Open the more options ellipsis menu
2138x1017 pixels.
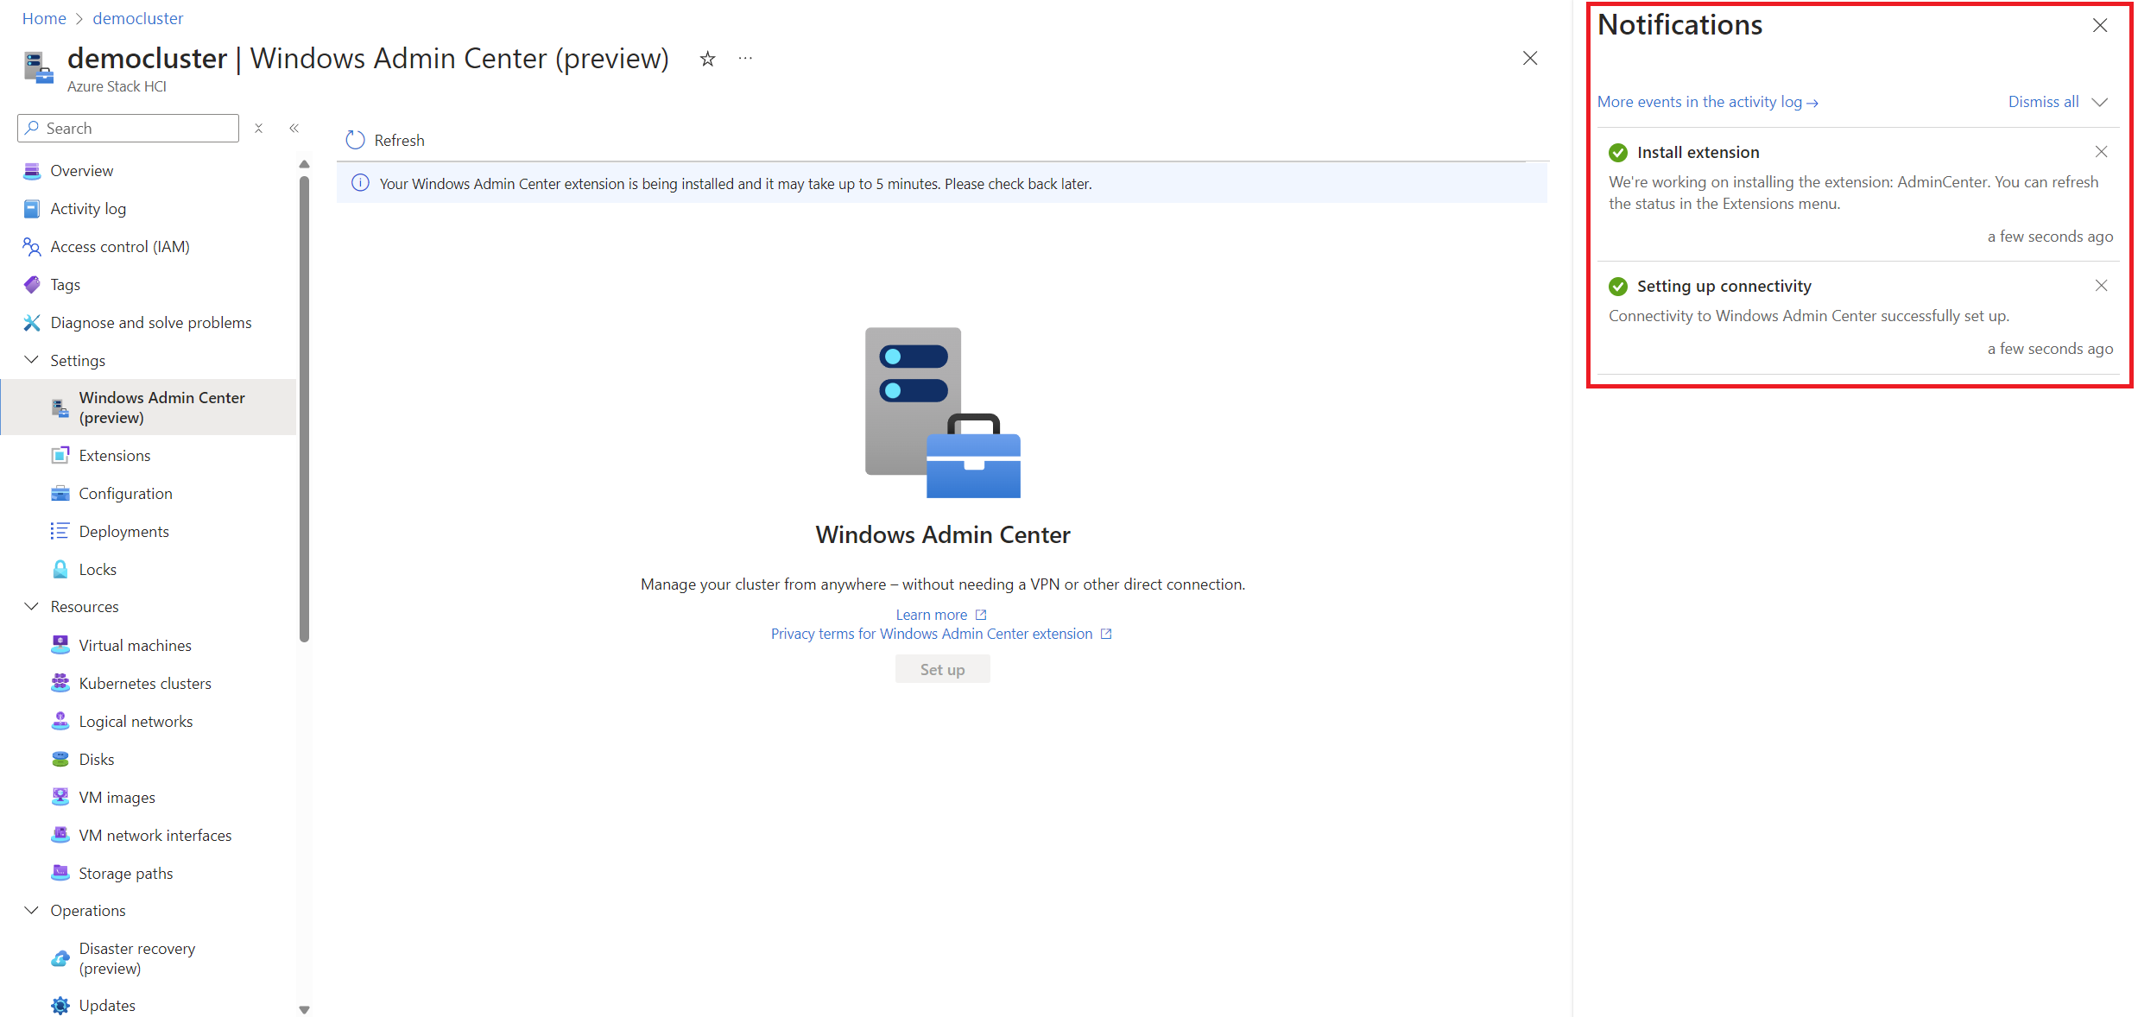coord(745,59)
